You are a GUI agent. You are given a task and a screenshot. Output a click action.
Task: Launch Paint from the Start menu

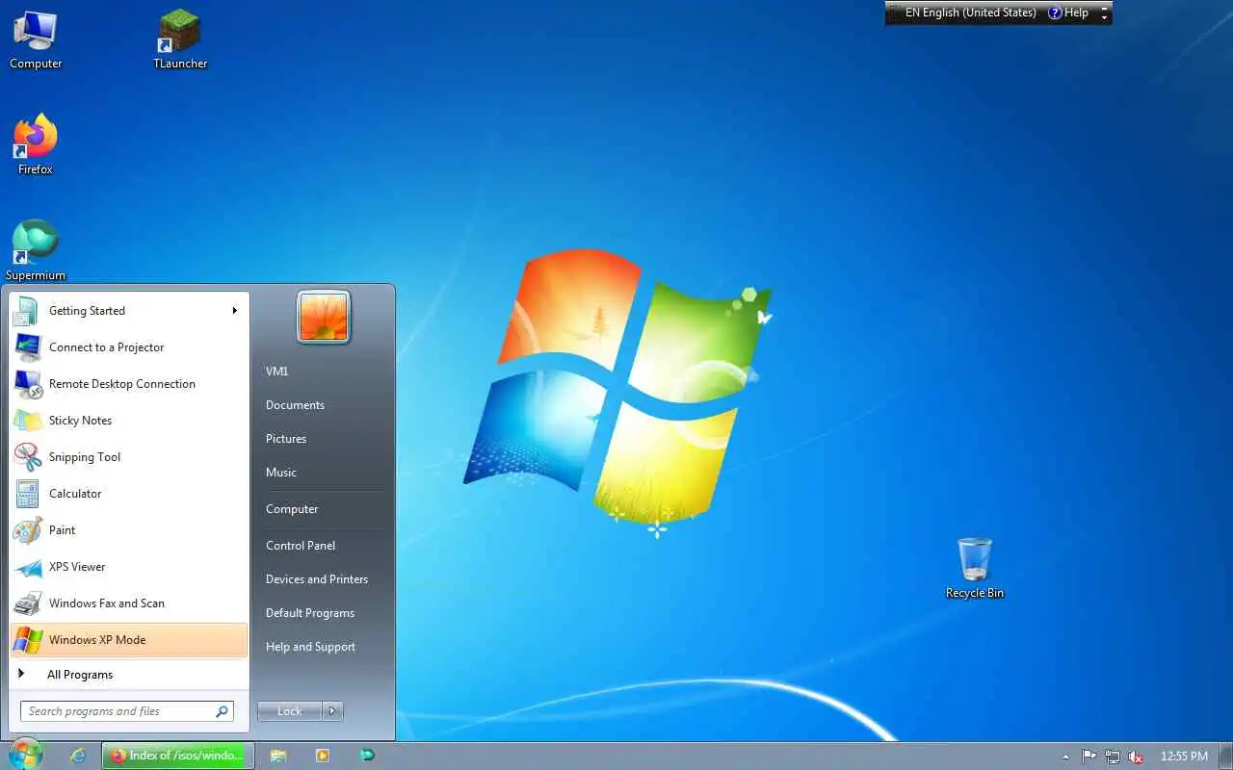pos(129,530)
